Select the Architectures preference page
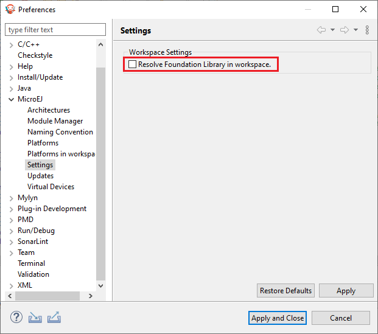Screen dimensions: 378x334 [x=49, y=110]
